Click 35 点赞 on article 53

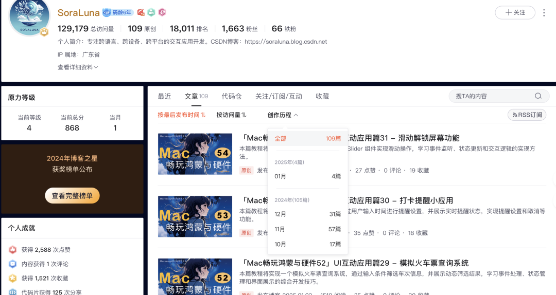pyautogui.click(x=364, y=233)
